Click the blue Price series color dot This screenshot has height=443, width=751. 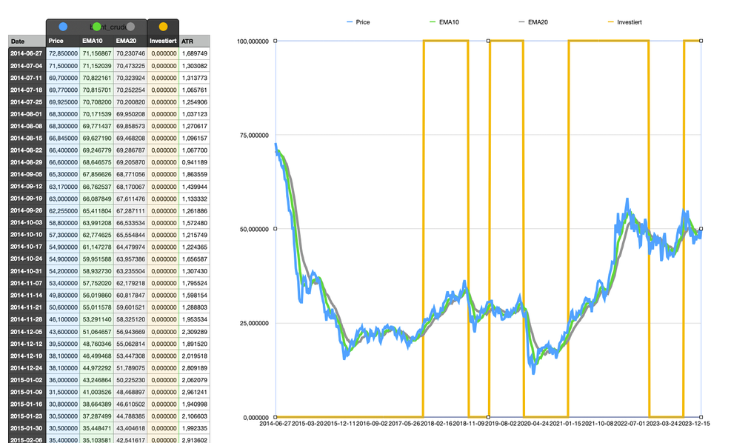tap(63, 27)
